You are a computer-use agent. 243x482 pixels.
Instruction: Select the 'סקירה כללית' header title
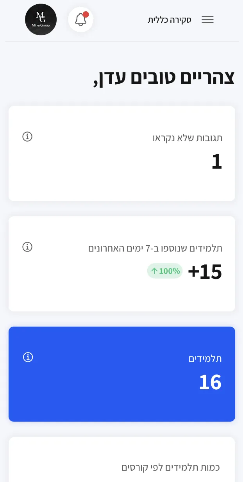(x=169, y=20)
